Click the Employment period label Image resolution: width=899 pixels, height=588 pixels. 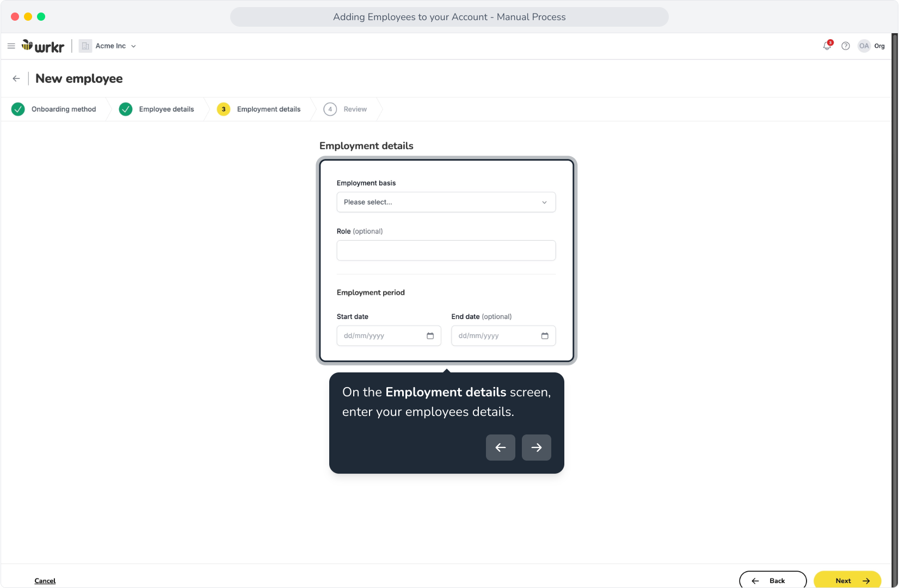tap(371, 293)
